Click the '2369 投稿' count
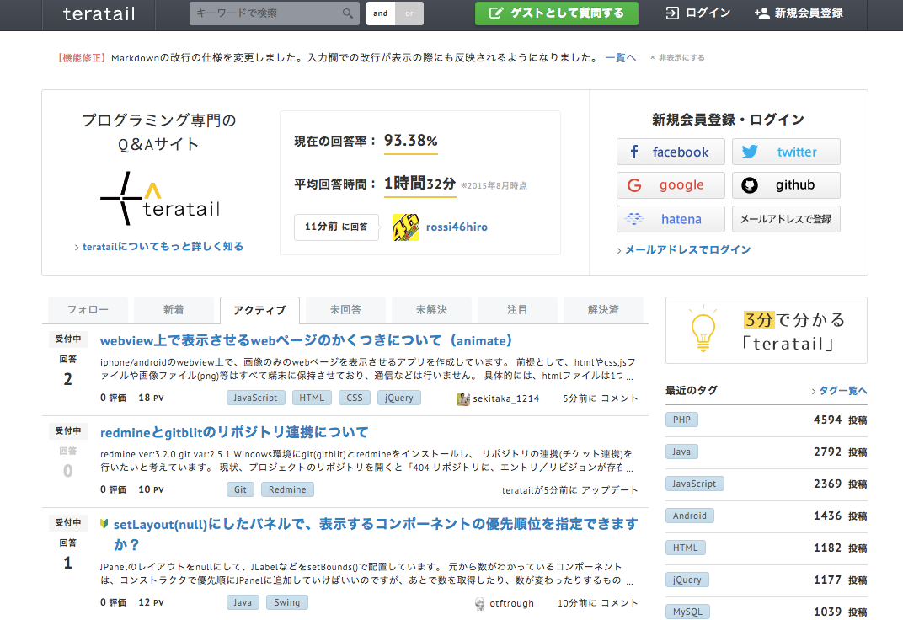This screenshot has height=620, width=903. 840,484
